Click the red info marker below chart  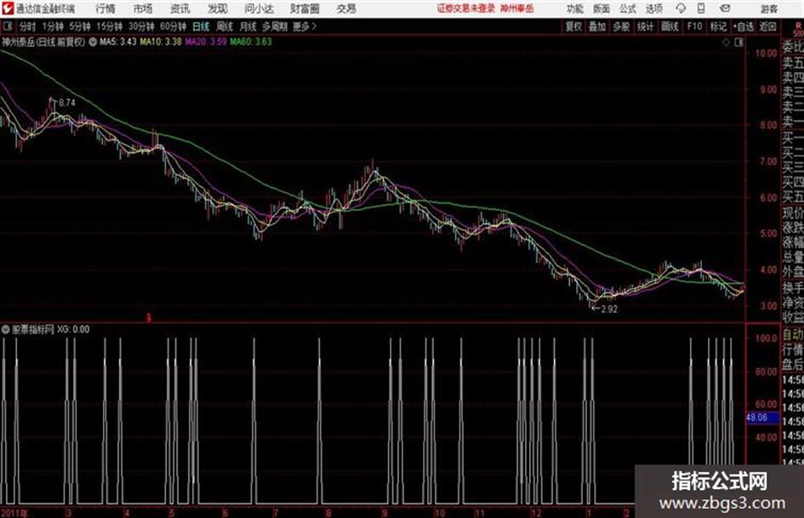[148, 318]
